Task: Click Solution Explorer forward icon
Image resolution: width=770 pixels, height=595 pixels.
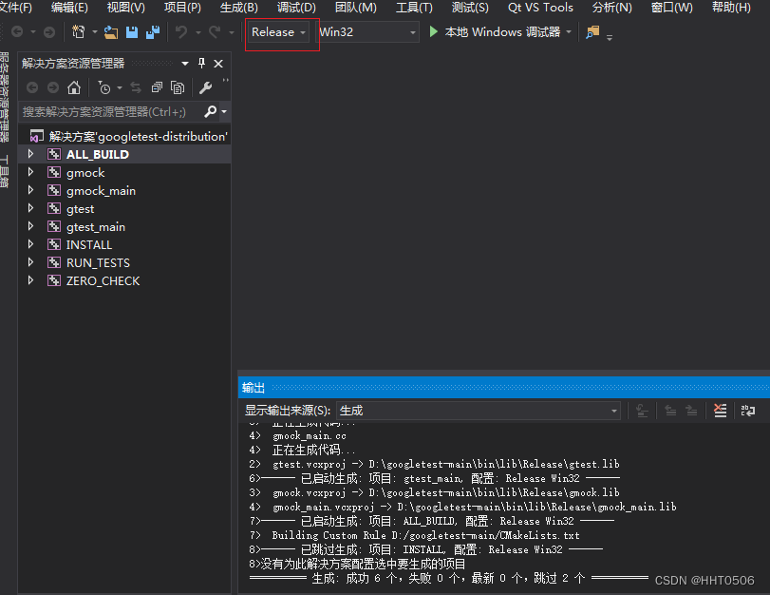Action: click(53, 88)
